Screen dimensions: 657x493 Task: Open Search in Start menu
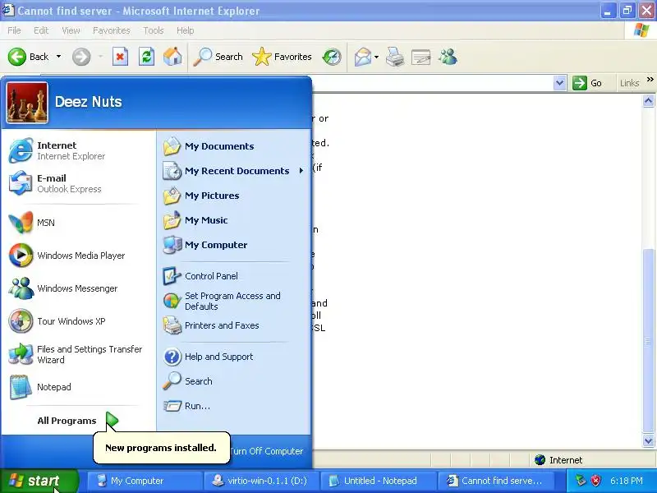233,381
